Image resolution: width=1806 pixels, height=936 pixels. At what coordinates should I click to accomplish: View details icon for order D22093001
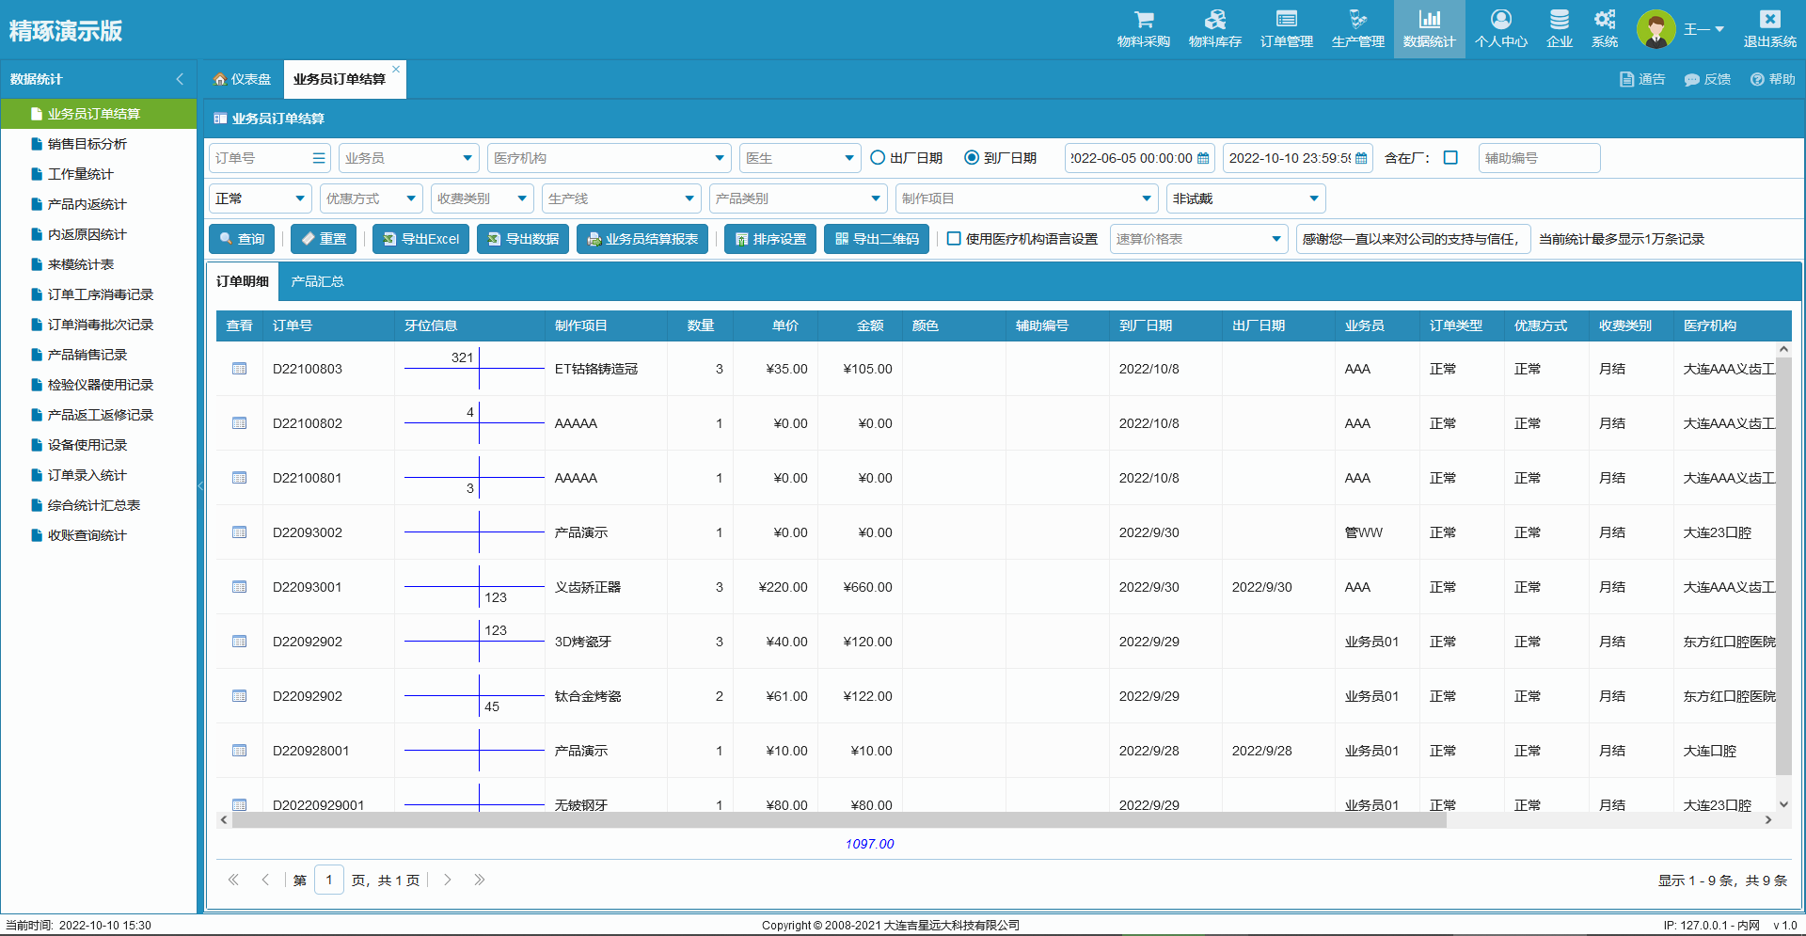click(x=239, y=587)
